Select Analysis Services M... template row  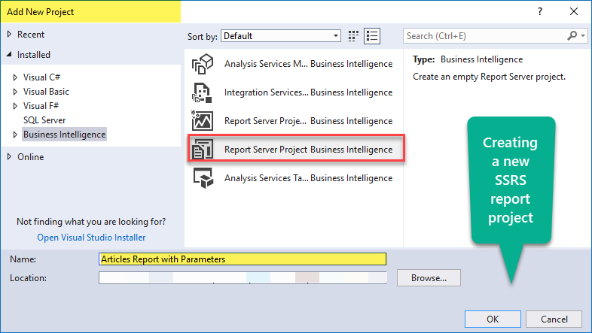[x=294, y=64]
